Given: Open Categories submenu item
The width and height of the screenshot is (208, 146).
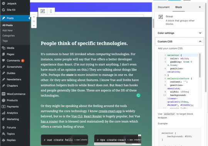Looking at the screenshot, I should [8, 36].
